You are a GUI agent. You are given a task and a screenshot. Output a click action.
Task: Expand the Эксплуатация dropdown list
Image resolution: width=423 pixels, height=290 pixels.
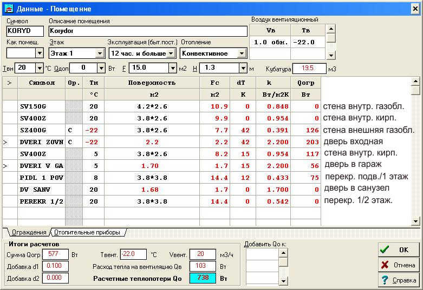(x=171, y=53)
